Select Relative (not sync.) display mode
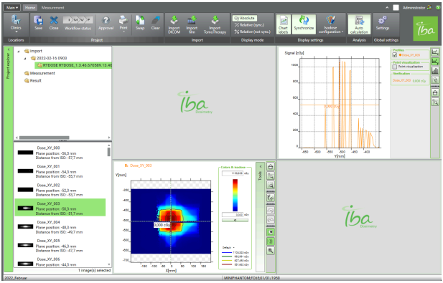The image size is (443, 283). 252,32
